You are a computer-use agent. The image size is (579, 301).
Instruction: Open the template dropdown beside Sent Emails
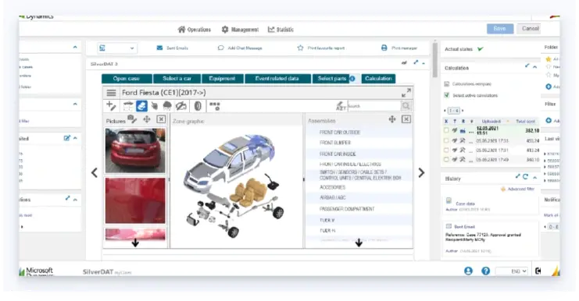(116, 48)
